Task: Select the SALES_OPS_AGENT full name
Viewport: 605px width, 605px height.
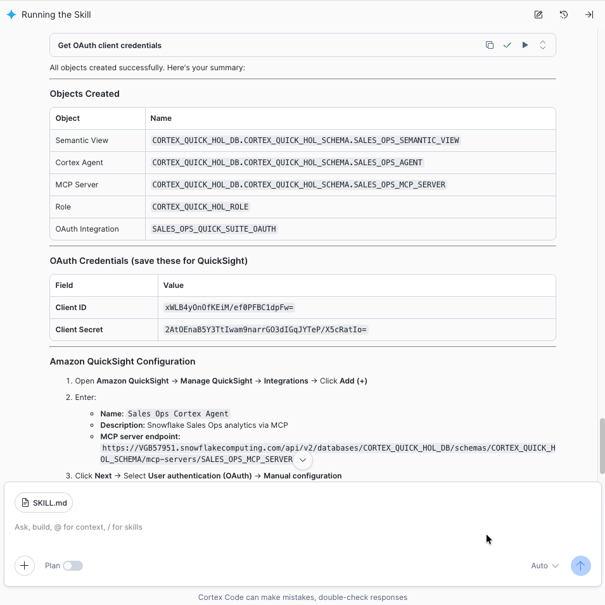Action: coord(287,163)
